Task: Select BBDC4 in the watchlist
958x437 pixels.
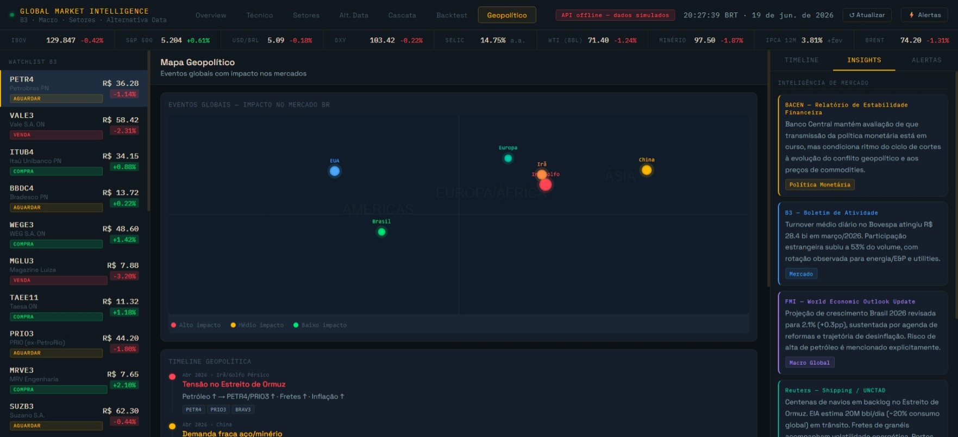Action: point(74,198)
